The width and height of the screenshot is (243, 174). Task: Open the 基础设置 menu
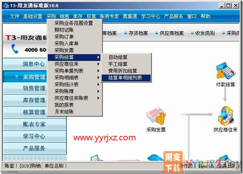(33, 16)
